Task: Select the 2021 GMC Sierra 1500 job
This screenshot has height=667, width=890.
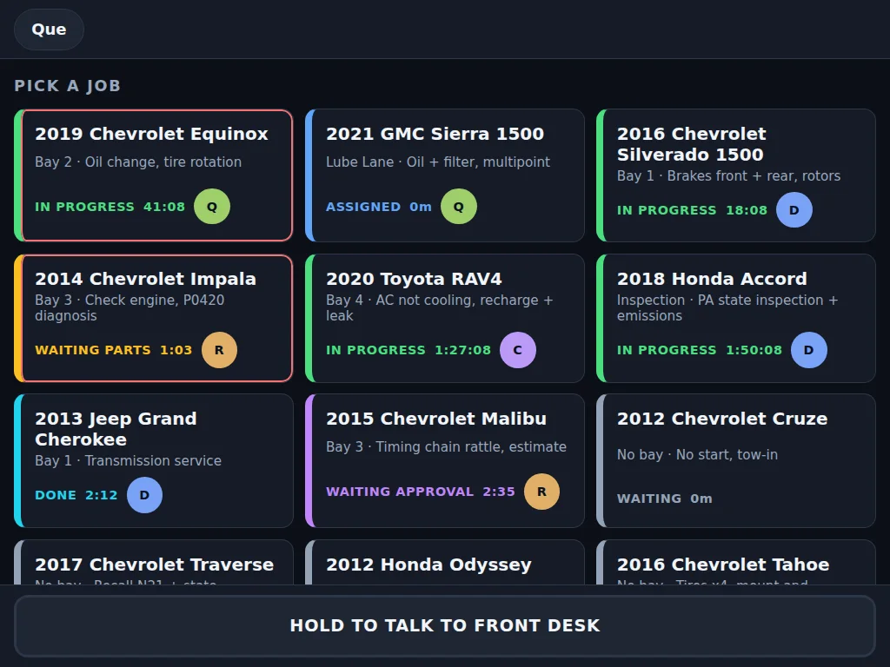Action: [445, 175]
